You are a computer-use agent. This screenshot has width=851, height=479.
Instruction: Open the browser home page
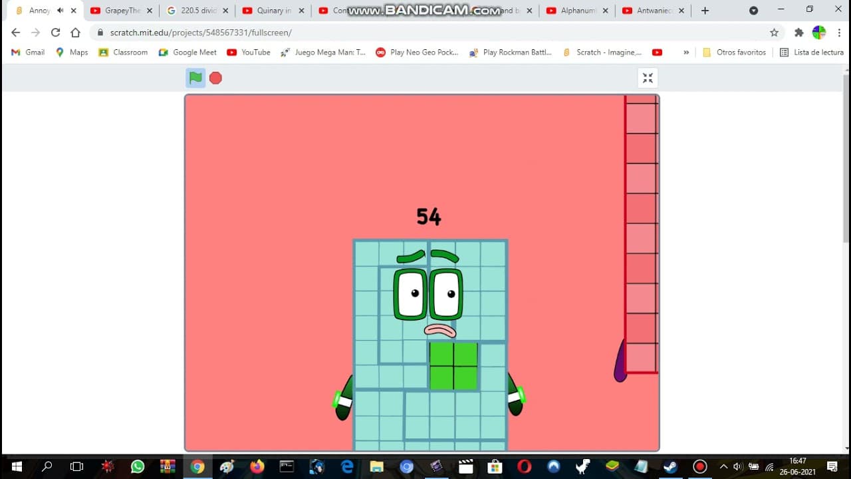[75, 33]
